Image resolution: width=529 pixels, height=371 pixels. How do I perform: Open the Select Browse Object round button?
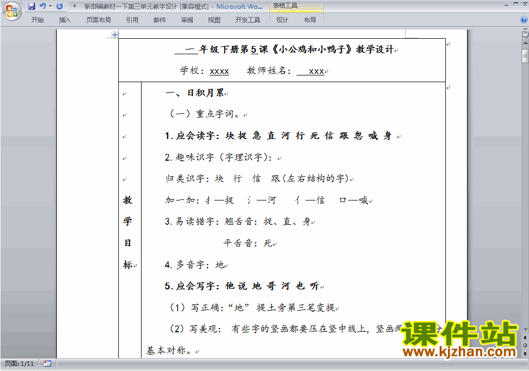(525, 345)
